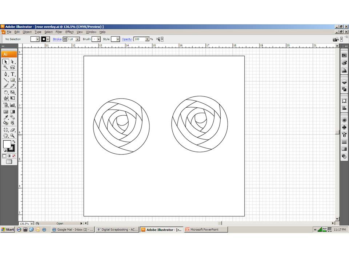The height and width of the screenshot is (261, 349).
Task: Select the Pen tool
Action: pyautogui.click(x=6, y=74)
